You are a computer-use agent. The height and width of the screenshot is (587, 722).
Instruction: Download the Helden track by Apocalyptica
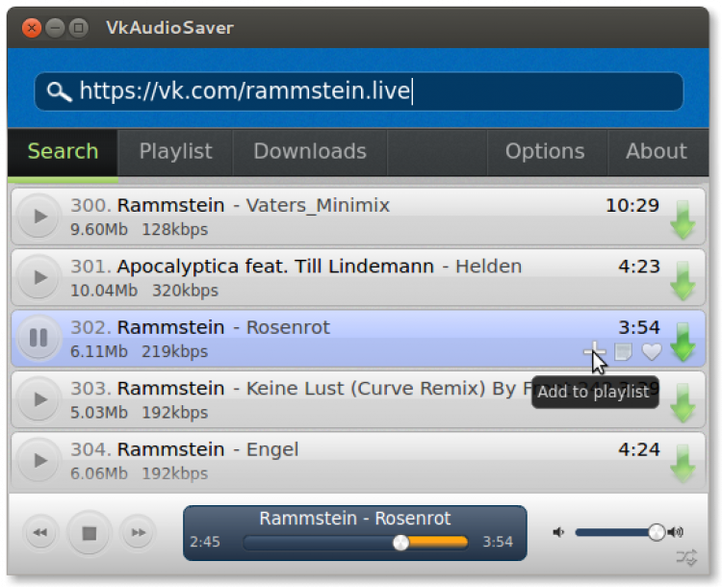coord(683,280)
